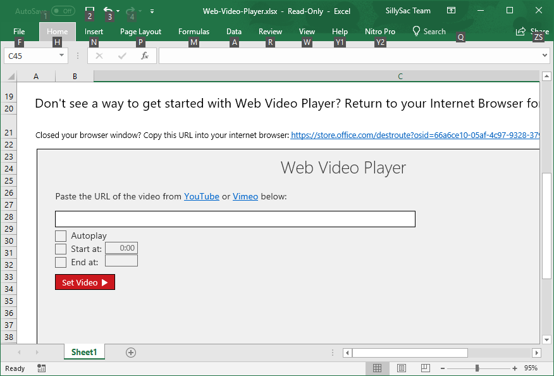Undo the last action
The height and width of the screenshot is (376, 554).
[x=108, y=10]
